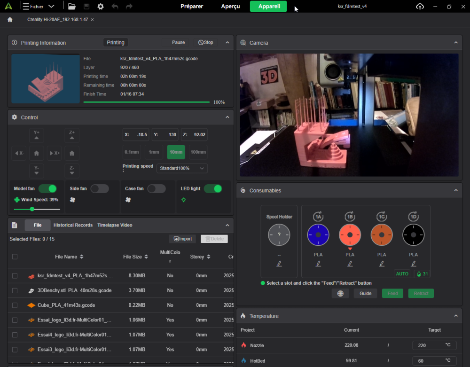Image resolution: width=470 pixels, height=367 pixels.
Task: Click the edit pencil under slot 1A
Action: [x=318, y=264]
